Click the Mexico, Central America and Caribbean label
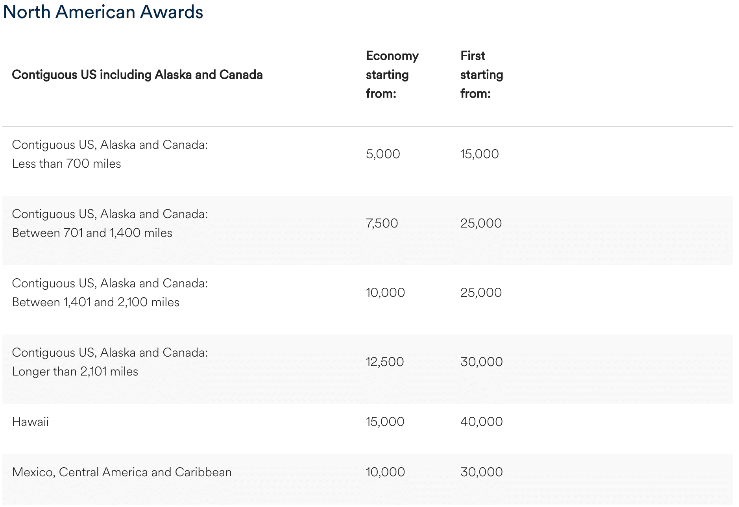This screenshot has width=739, height=507. point(122,472)
